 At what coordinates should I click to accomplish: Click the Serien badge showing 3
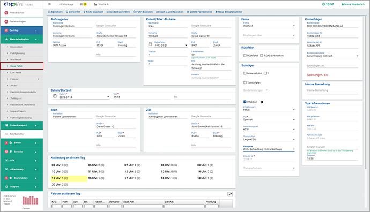tap(6, 143)
